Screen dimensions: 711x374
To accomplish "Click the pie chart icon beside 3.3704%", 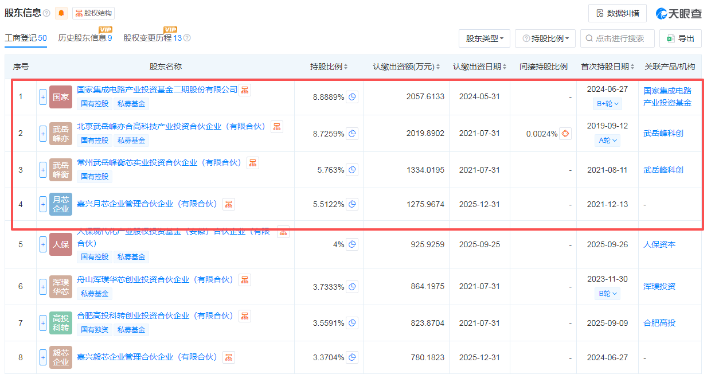I will [x=353, y=357].
